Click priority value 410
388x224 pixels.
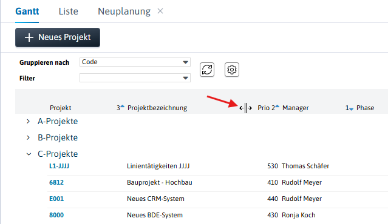273,182
